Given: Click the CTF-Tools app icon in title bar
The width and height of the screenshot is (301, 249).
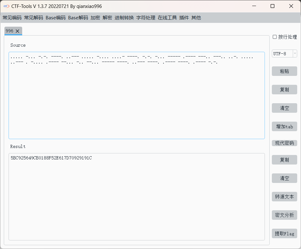Looking at the screenshot, I should click(x=6, y=6).
